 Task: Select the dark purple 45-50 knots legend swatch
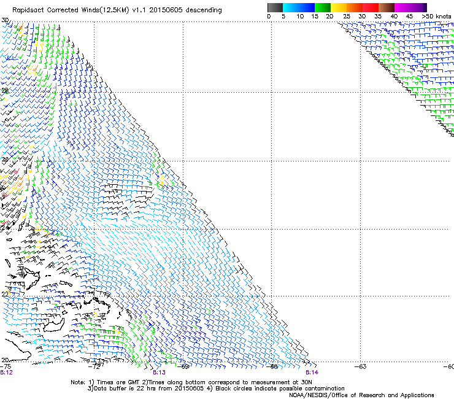point(418,7)
